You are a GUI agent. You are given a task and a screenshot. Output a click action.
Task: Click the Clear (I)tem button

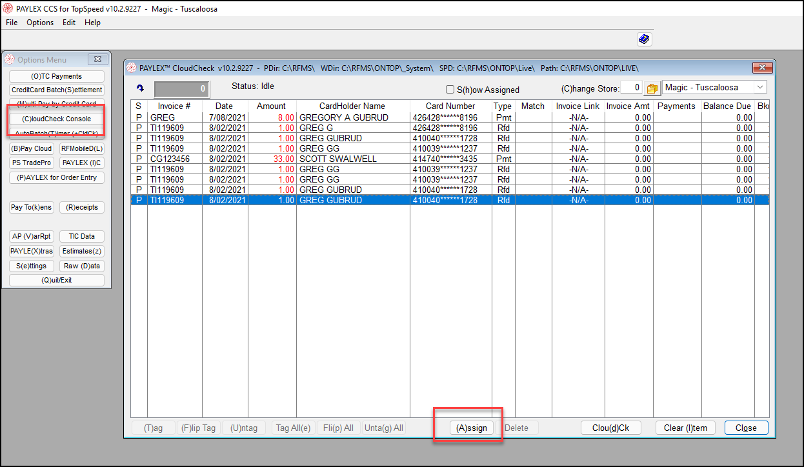click(685, 428)
